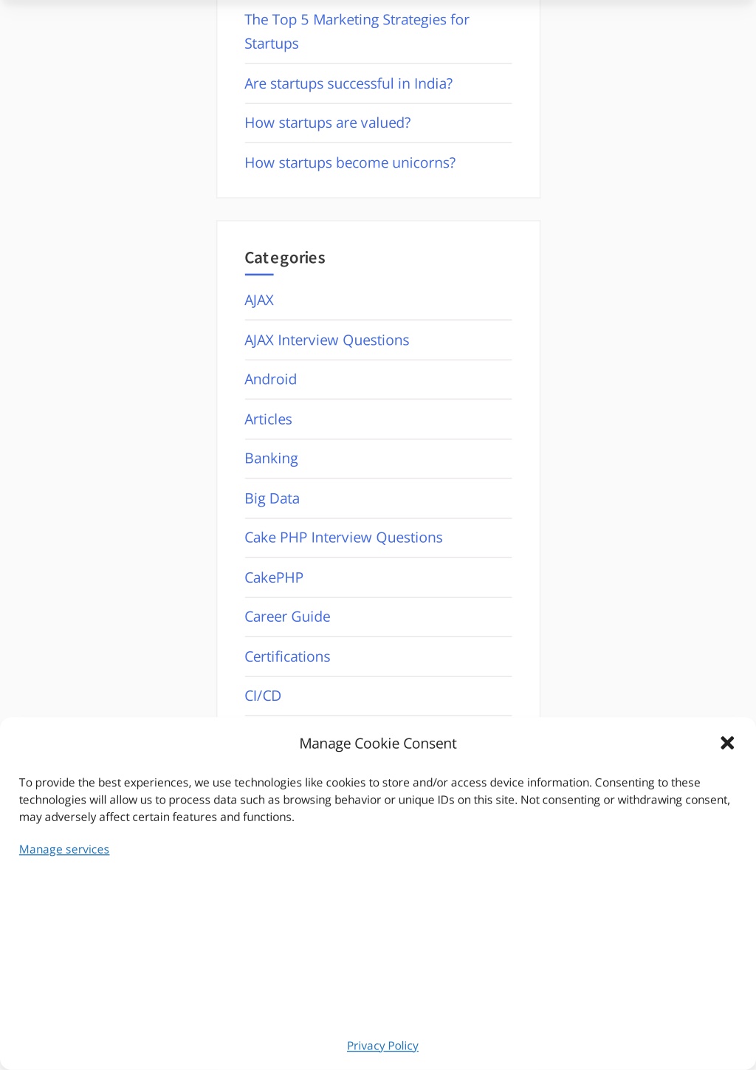Select the CI/CD category
756x1070 pixels.
[263, 696]
